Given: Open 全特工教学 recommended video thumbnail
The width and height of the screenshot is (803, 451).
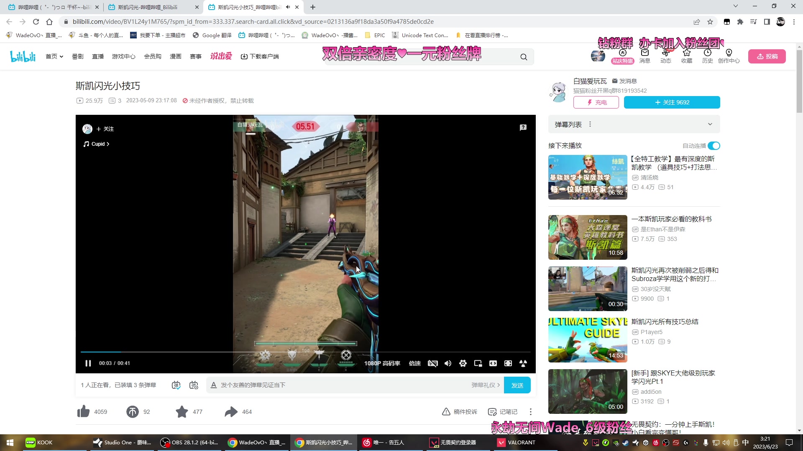Looking at the screenshot, I should [x=588, y=177].
